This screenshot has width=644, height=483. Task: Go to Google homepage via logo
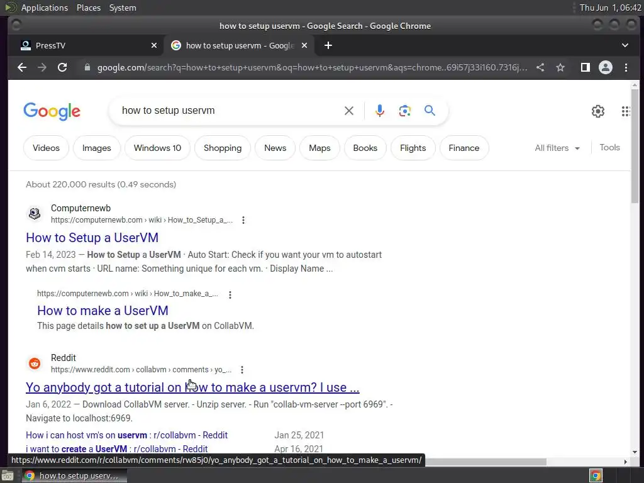[x=52, y=111]
